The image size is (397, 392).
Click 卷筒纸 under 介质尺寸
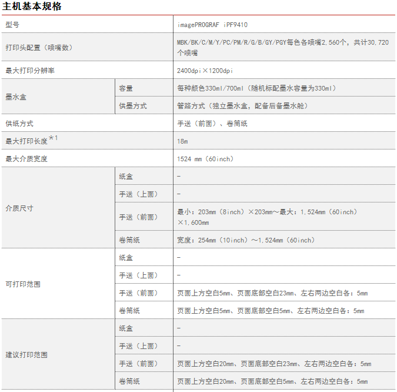[129, 240]
